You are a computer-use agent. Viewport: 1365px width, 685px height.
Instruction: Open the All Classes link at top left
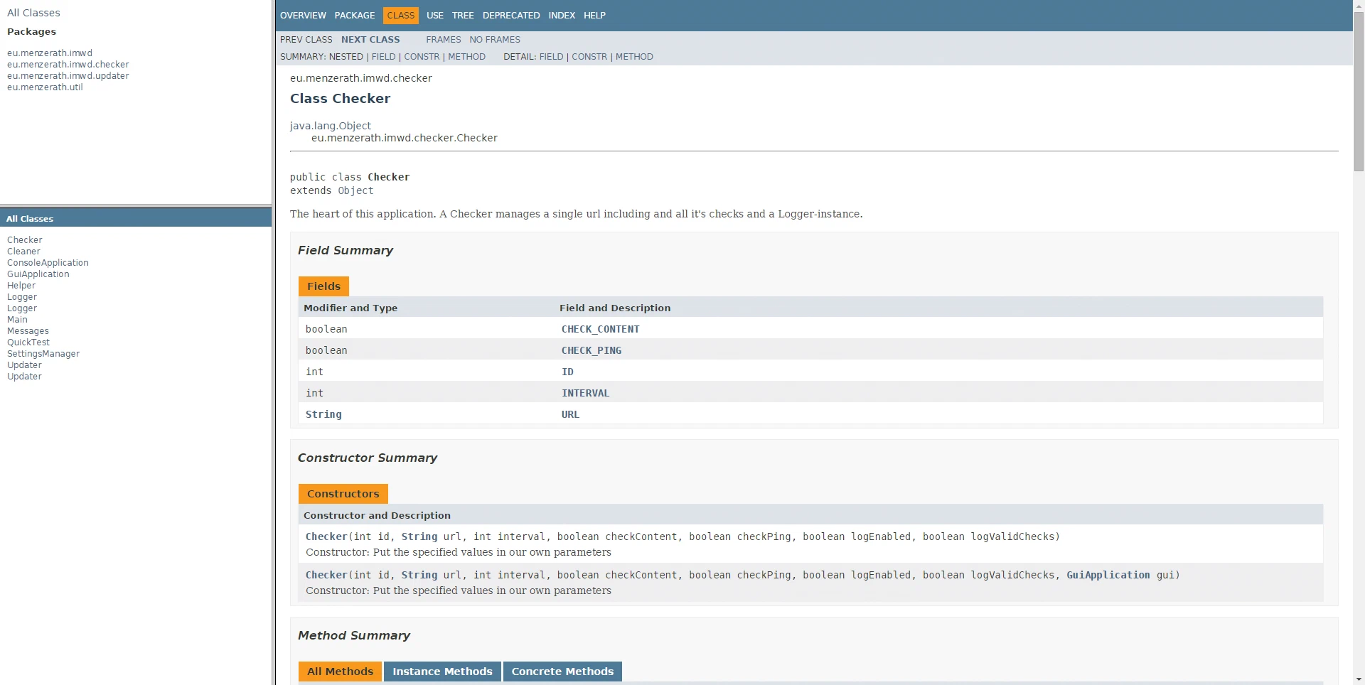(x=33, y=13)
